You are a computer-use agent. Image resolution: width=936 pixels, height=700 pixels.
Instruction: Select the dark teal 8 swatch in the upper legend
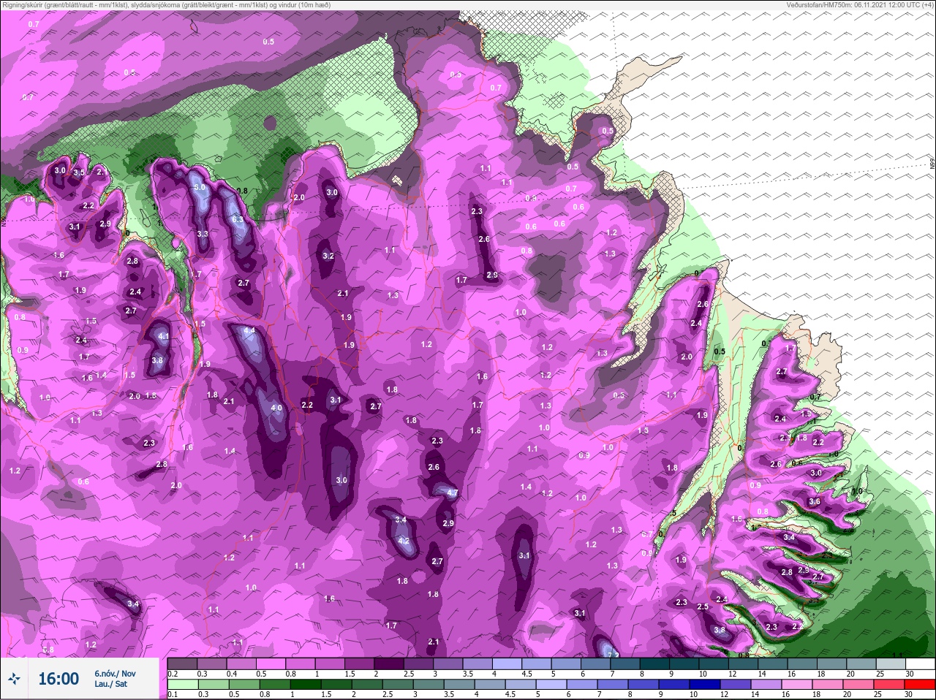point(655,664)
